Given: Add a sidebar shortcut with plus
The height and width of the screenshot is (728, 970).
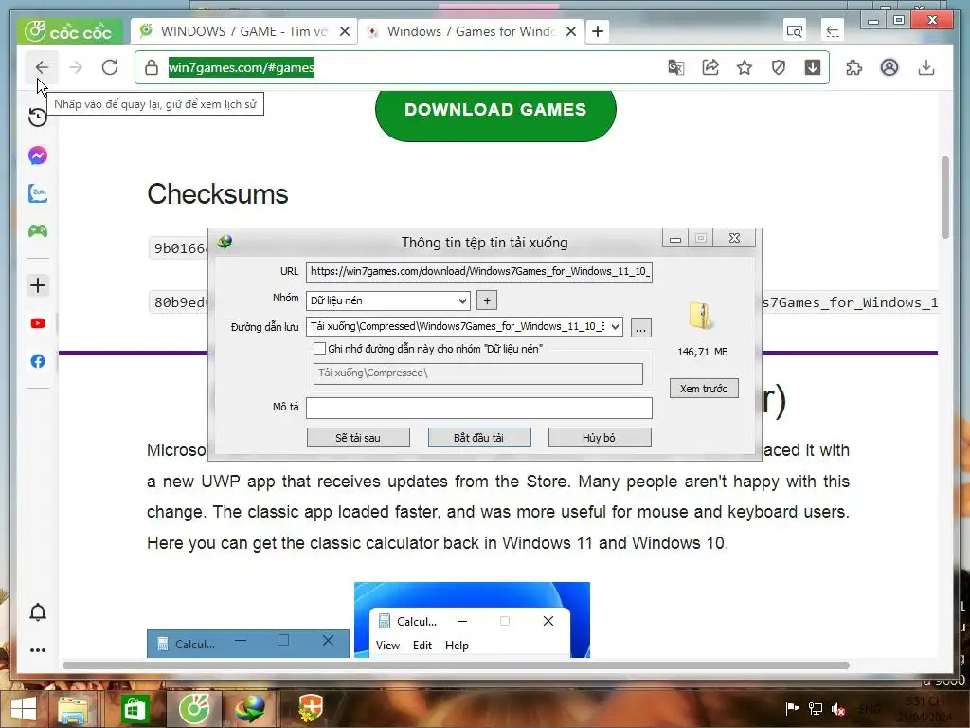Looking at the screenshot, I should coord(38,285).
